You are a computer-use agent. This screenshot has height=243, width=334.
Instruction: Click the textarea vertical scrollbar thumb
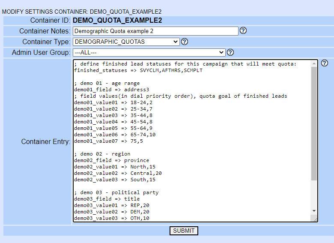pyautogui.click(x=314, y=123)
